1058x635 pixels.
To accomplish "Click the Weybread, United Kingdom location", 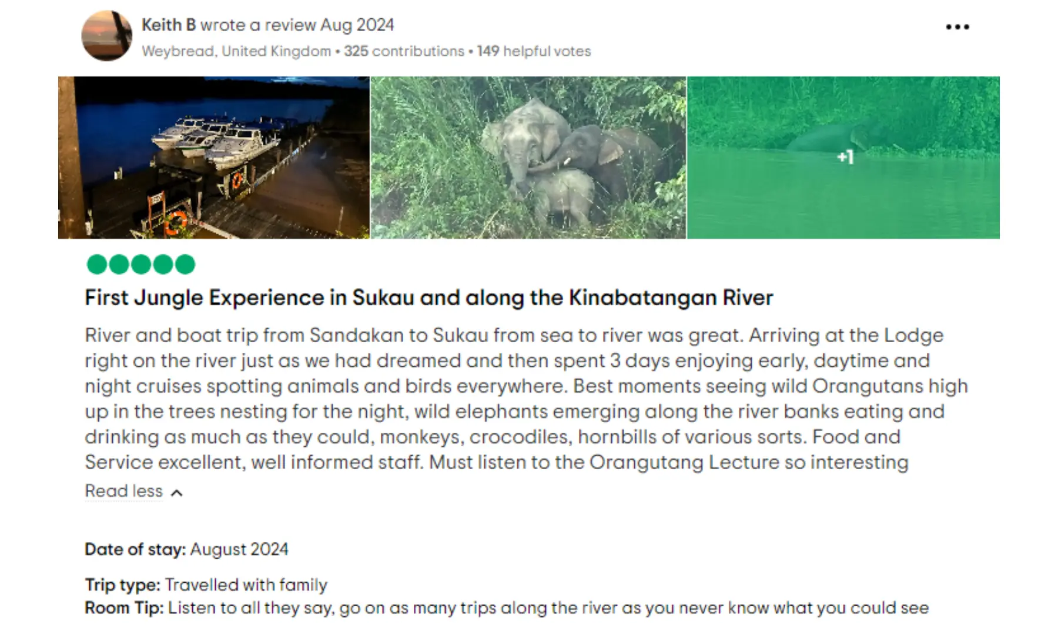I will pyautogui.click(x=236, y=52).
